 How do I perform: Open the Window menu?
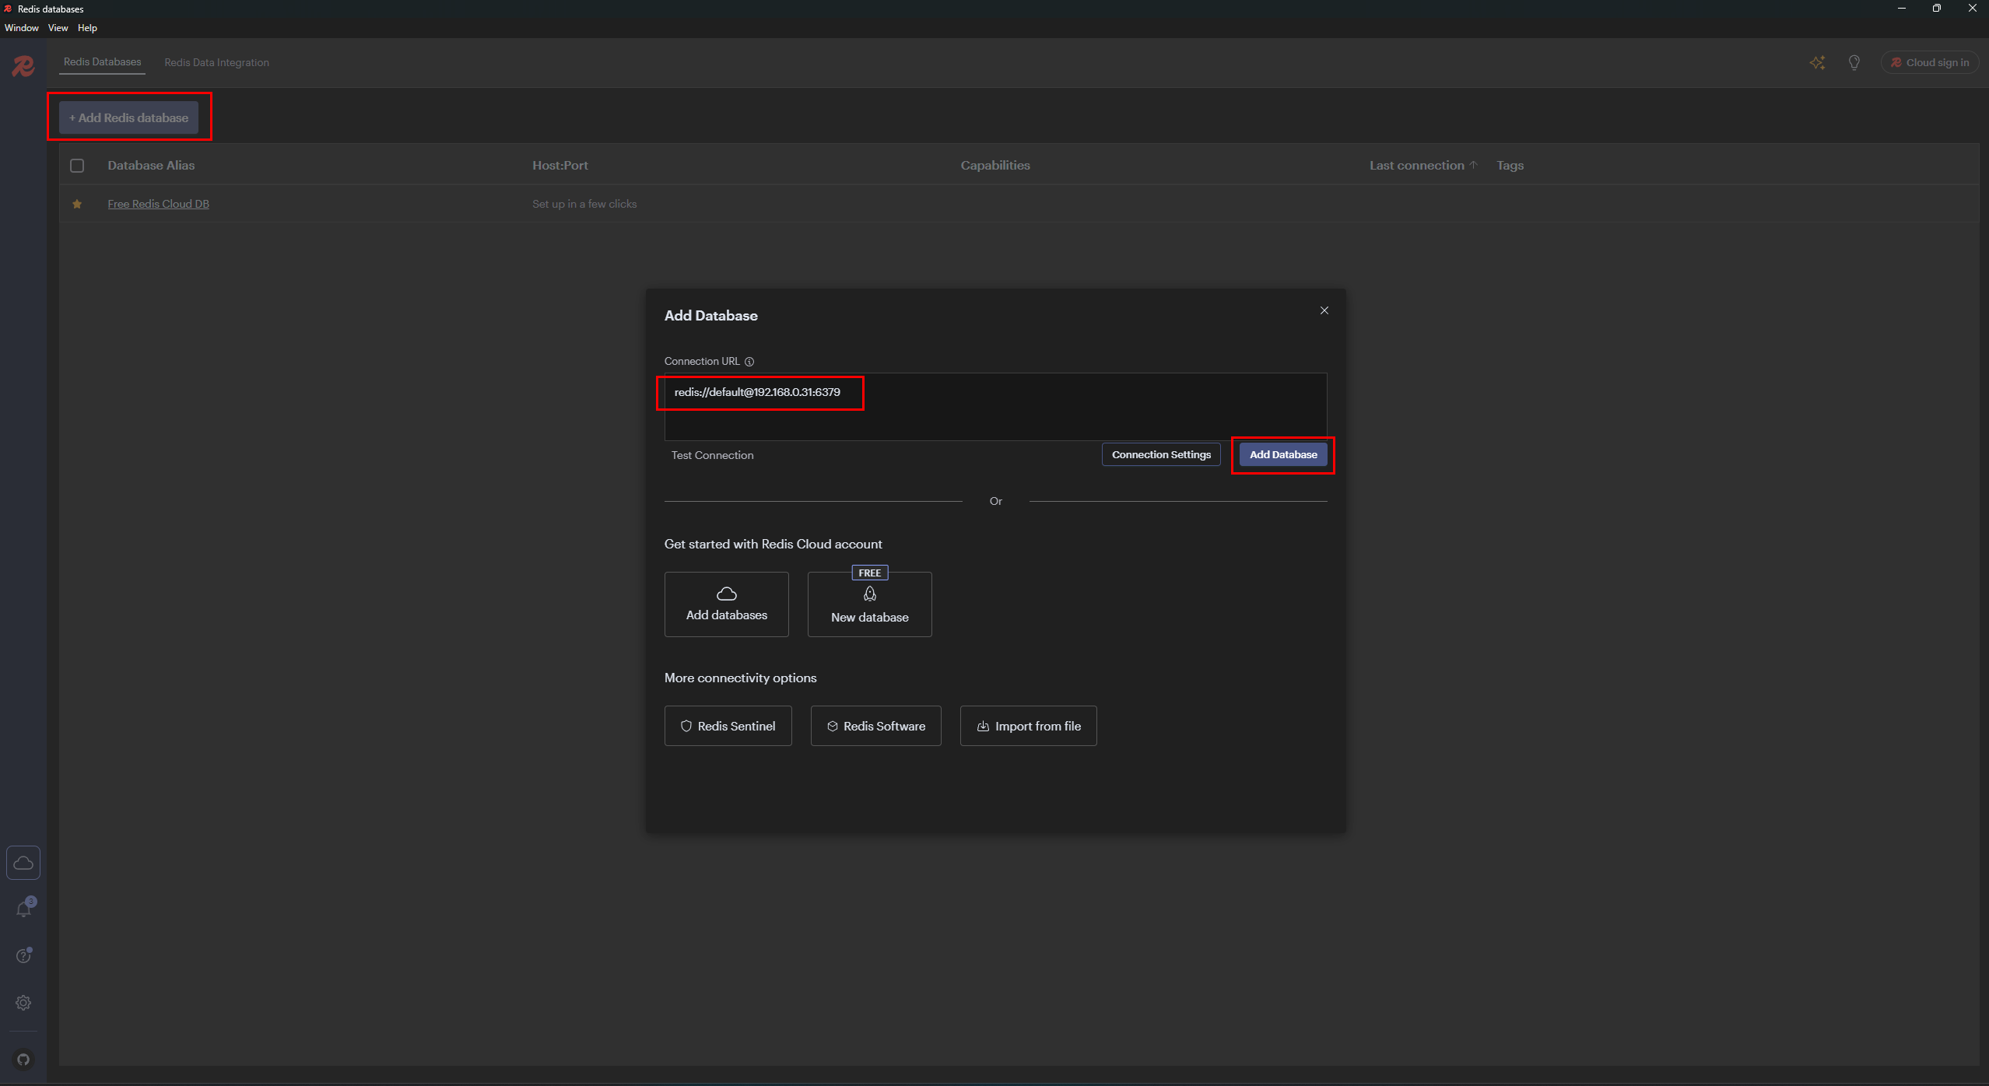click(22, 28)
